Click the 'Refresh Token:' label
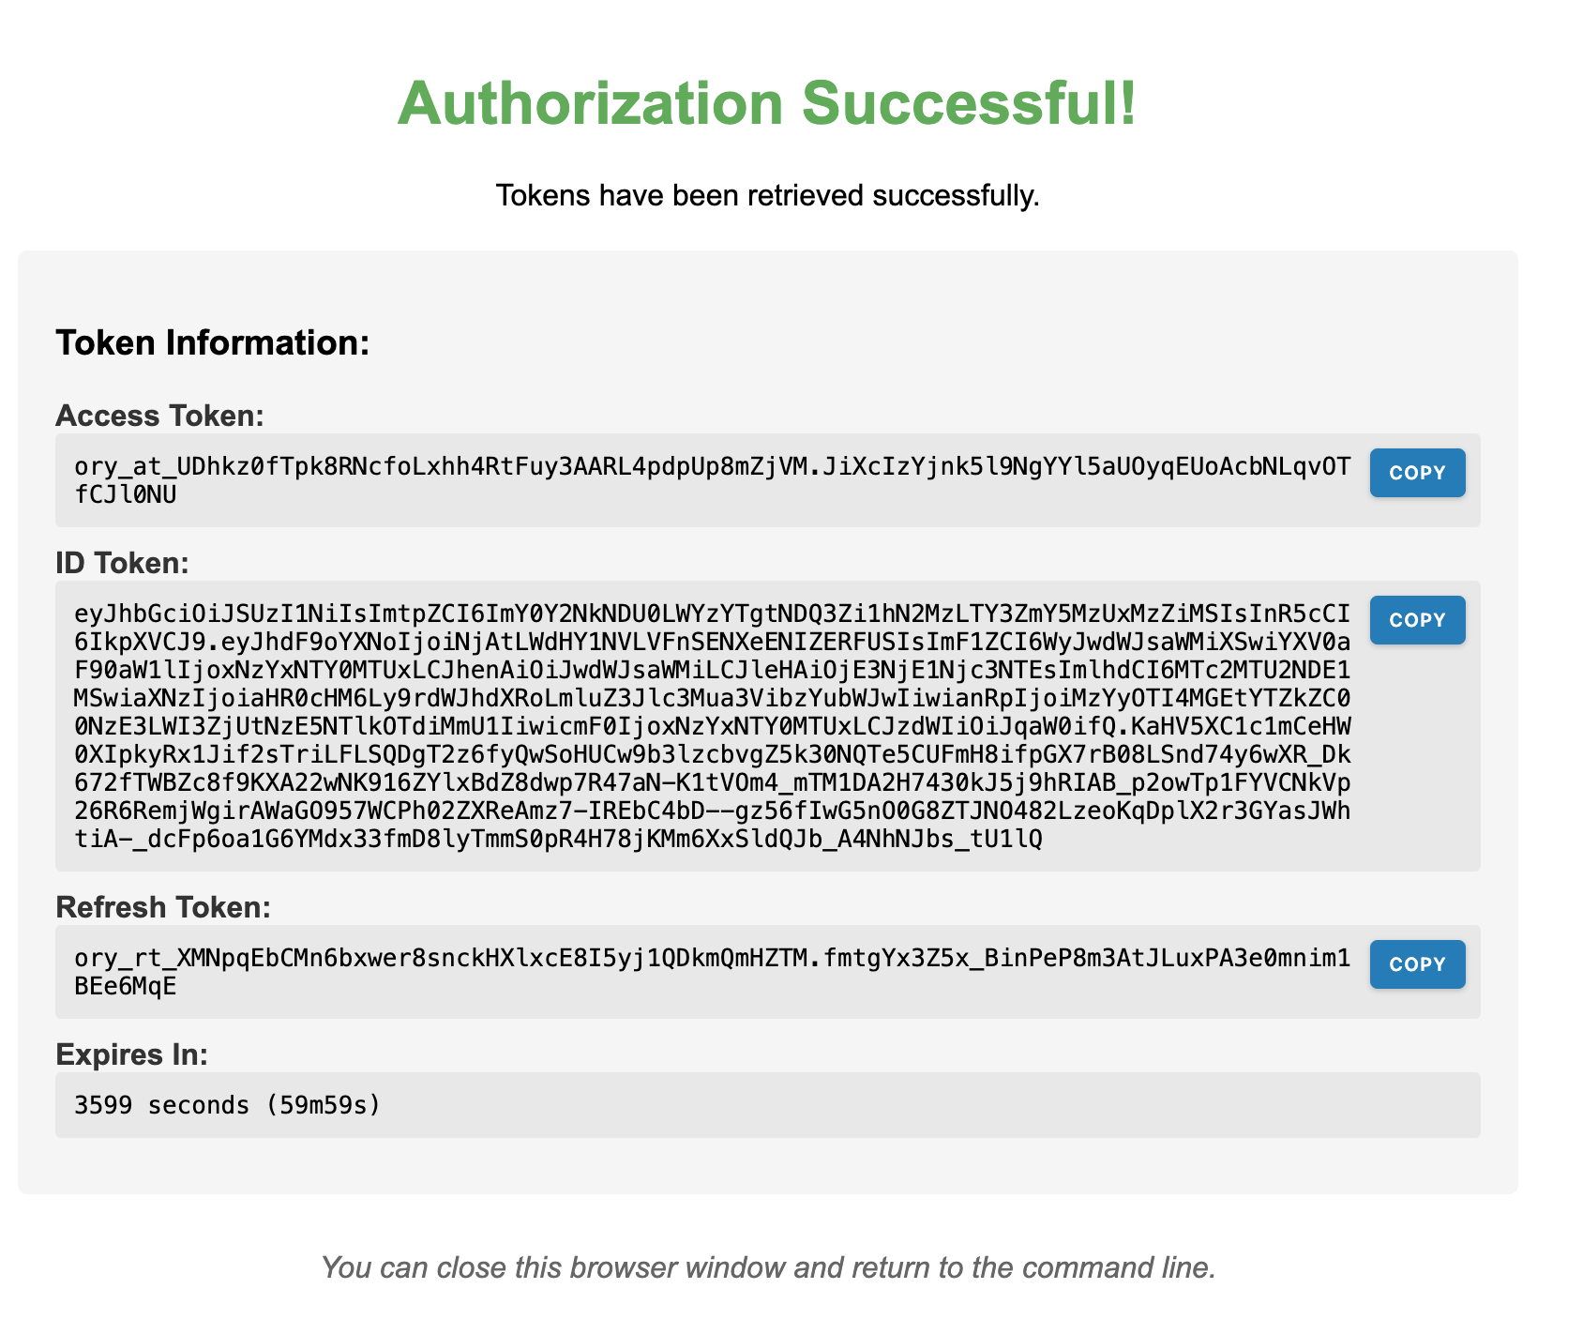The height and width of the screenshot is (1319, 1583). tap(163, 907)
